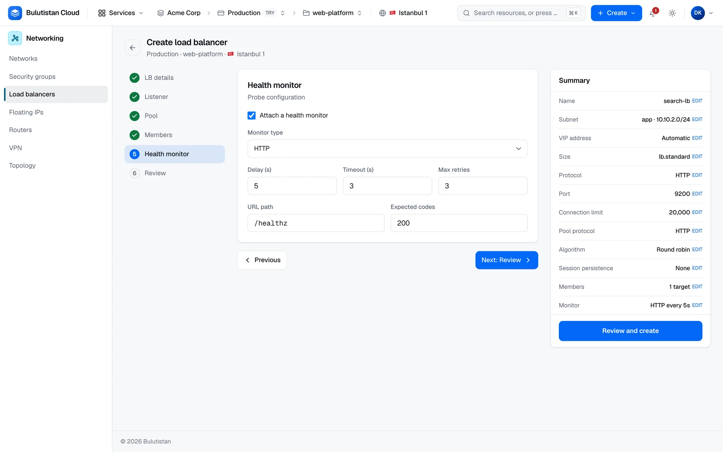The width and height of the screenshot is (723, 452).
Task: Edit the Algorithm Round robin in Summary
Action: pyautogui.click(x=697, y=250)
